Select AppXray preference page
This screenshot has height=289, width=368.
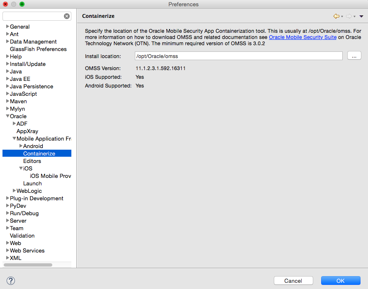(27, 131)
